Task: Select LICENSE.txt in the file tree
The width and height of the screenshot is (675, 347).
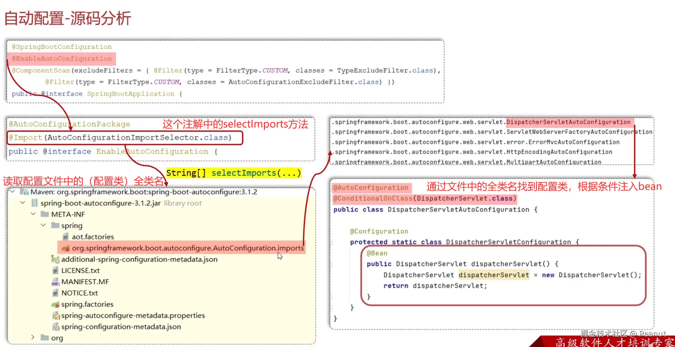Action: point(80,270)
